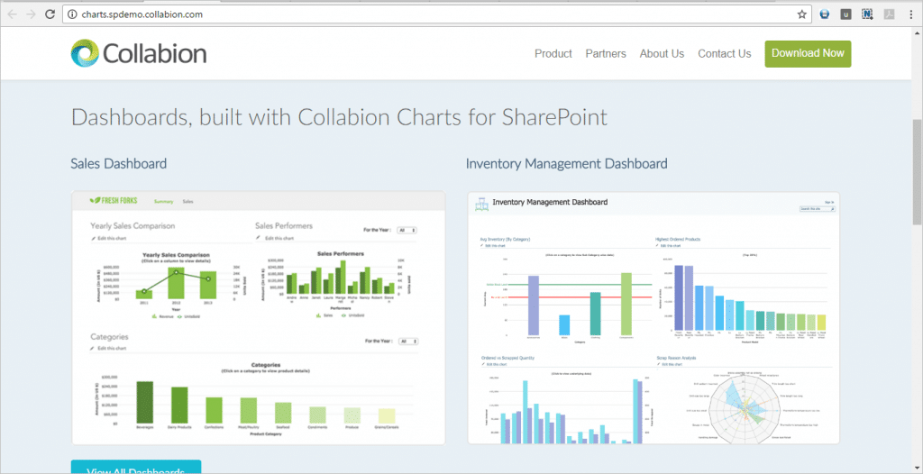Click the browser back arrow

(13, 14)
